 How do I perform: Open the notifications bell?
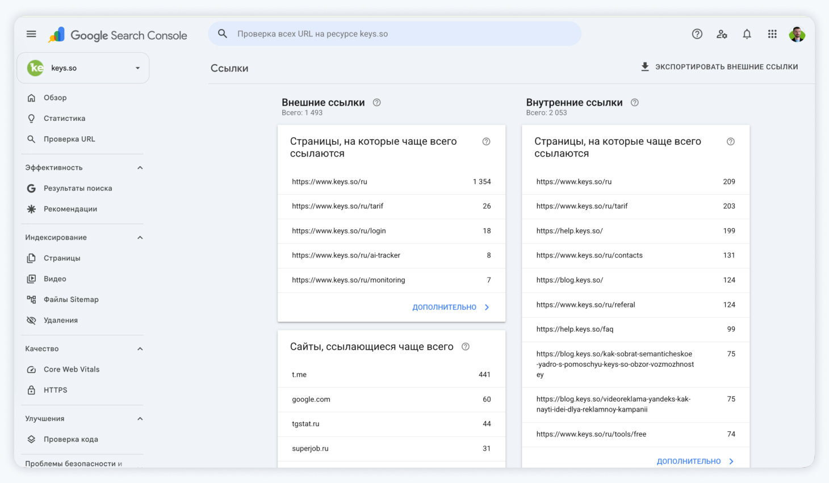[x=747, y=34]
